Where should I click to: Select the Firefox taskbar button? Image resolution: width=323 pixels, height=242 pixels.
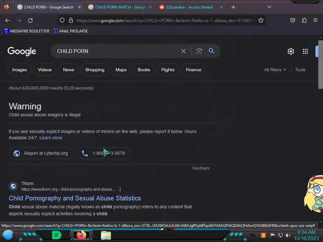coord(81,235)
